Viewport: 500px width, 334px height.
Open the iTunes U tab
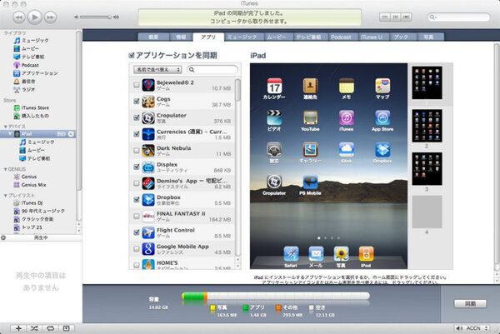coord(371,37)
